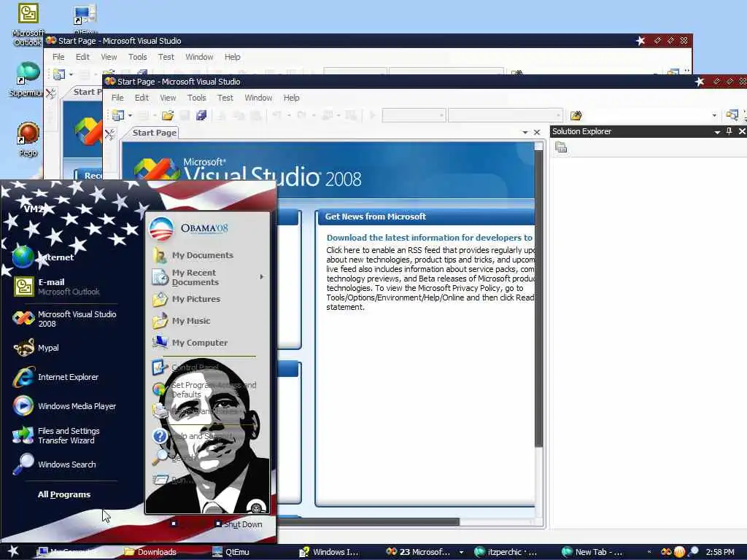Click the 'Download the latest information for developers' link
This screenshot has height=560, width=747.
pos(429,238)
